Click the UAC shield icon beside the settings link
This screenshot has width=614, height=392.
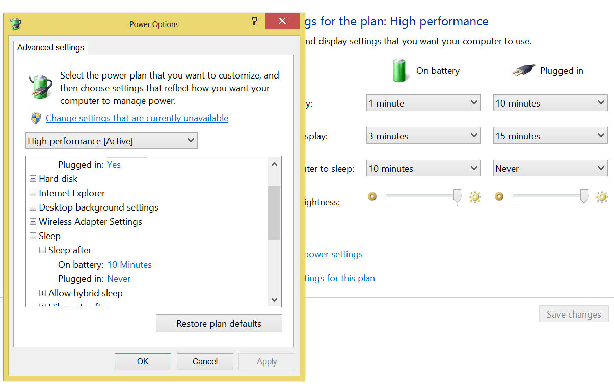[x=35, y=117]
